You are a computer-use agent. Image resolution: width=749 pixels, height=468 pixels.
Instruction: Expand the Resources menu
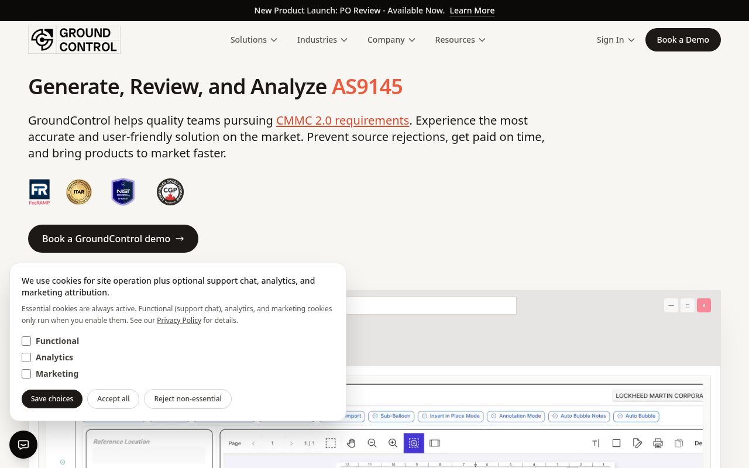[x=461, y=40]
